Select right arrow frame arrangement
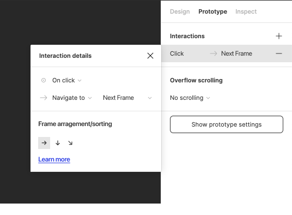 coord(44,143)
